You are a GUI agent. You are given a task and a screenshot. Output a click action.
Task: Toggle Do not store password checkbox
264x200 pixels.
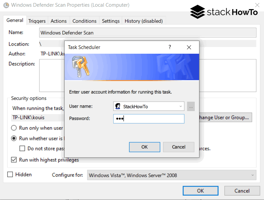(22, 149)
